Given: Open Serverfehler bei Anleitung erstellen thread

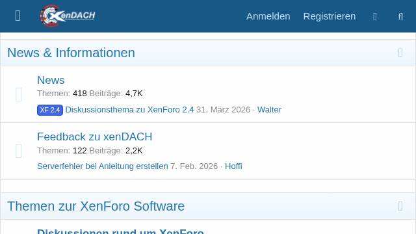Looking at the screenshot, I should [103, 166].
